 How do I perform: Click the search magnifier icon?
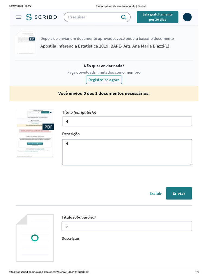pyautogui.click(x=123, y=17)
